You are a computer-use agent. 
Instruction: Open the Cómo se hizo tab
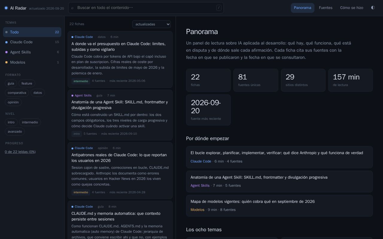tap(352, 8)
